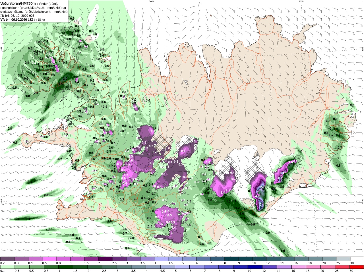Pick the light pink 16 rain scale swatch

[x=299, y=267]
